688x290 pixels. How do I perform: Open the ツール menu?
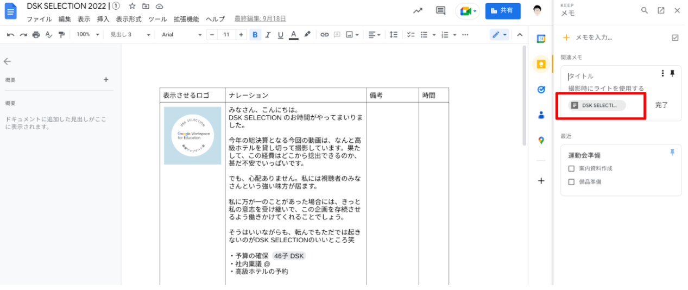(x=157, y=19)
